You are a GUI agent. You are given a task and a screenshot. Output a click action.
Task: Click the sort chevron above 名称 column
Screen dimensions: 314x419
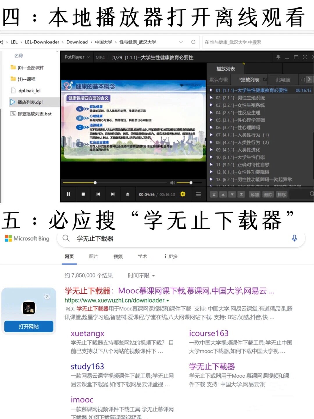point(57,52)
